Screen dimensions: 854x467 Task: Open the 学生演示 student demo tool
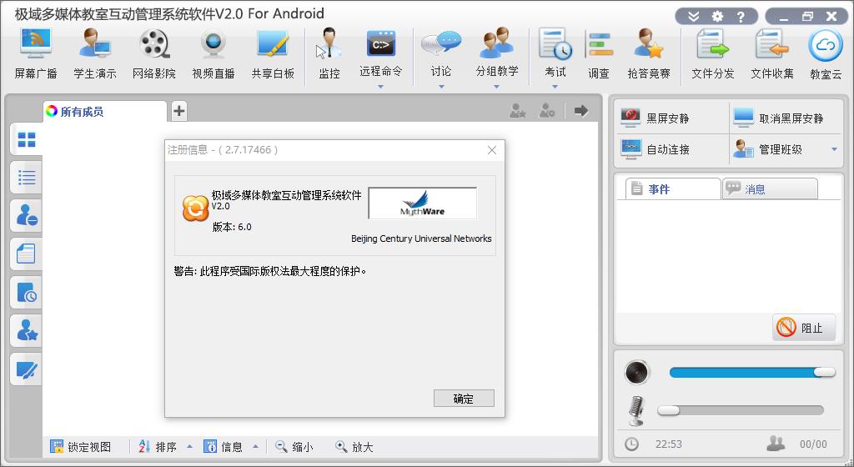pyautogui.click(x=95, y=54)
